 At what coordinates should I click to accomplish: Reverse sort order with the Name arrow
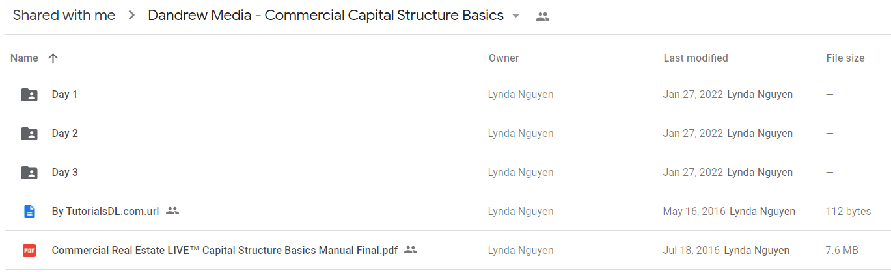53,58
